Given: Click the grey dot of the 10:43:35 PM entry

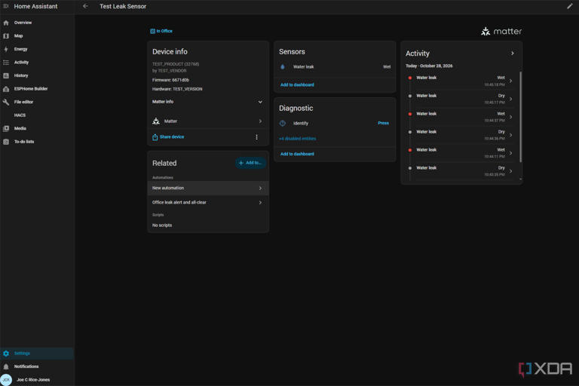Looking at the screenshot, I should 410,168.
